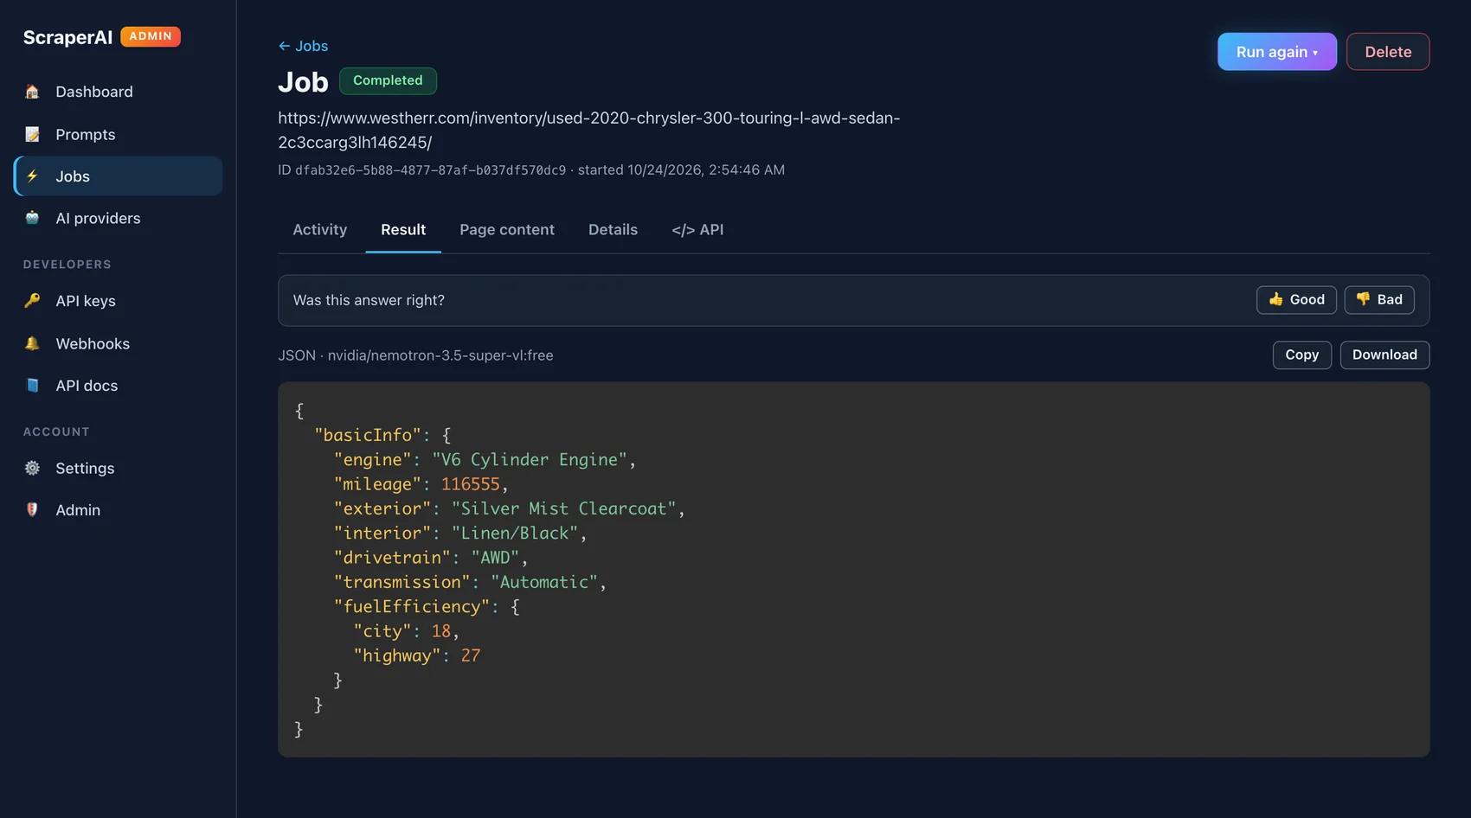The image size is (1471, 818).
Task: Switch to the Activity tab
Action: point(319,230)
